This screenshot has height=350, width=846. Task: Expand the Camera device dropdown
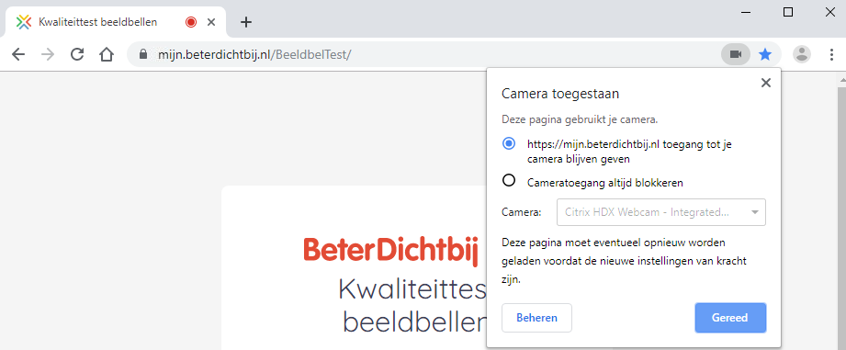click(x=661, y=212)
